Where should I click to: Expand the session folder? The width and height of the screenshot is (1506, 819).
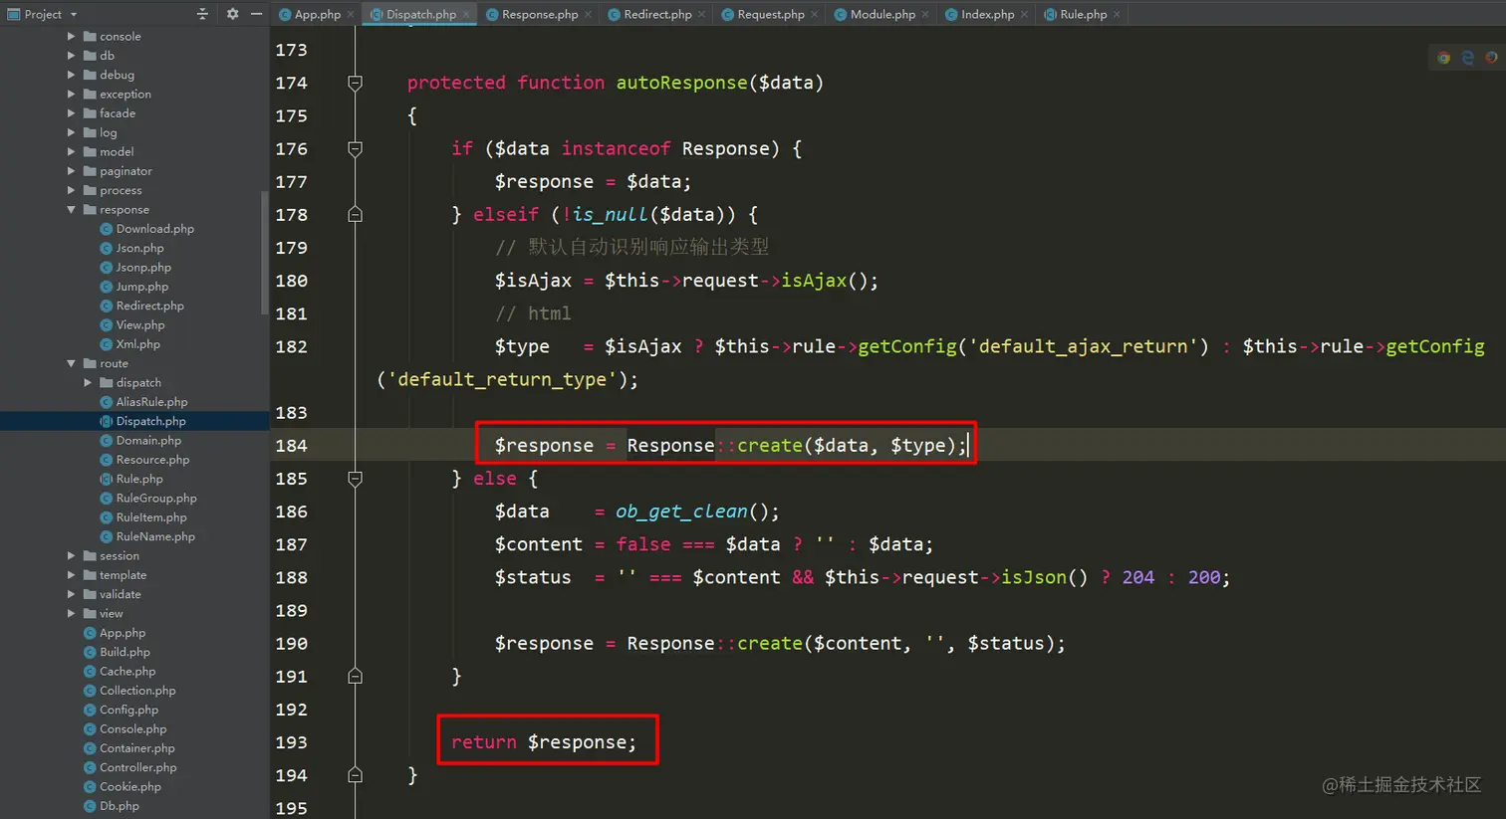72,556
